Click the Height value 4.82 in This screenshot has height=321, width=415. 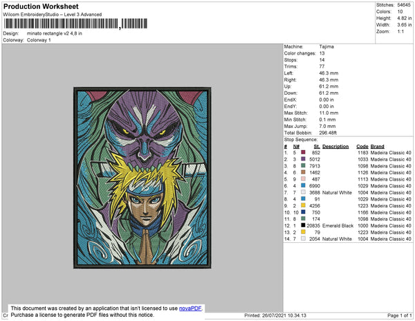point(405,18)
